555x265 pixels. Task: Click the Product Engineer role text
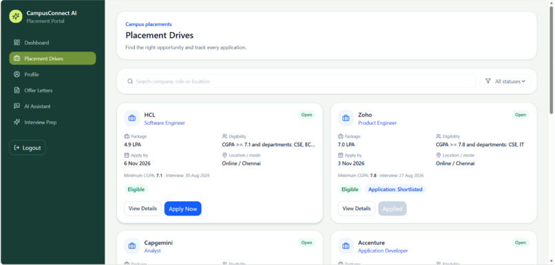(x=377, y=123)
